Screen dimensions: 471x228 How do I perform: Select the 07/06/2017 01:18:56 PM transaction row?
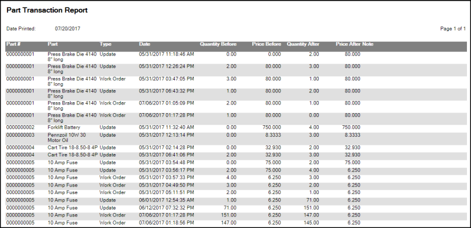pos(236,223)
